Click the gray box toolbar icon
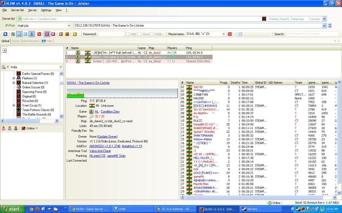Screen dimensions: 342x213 61,34
